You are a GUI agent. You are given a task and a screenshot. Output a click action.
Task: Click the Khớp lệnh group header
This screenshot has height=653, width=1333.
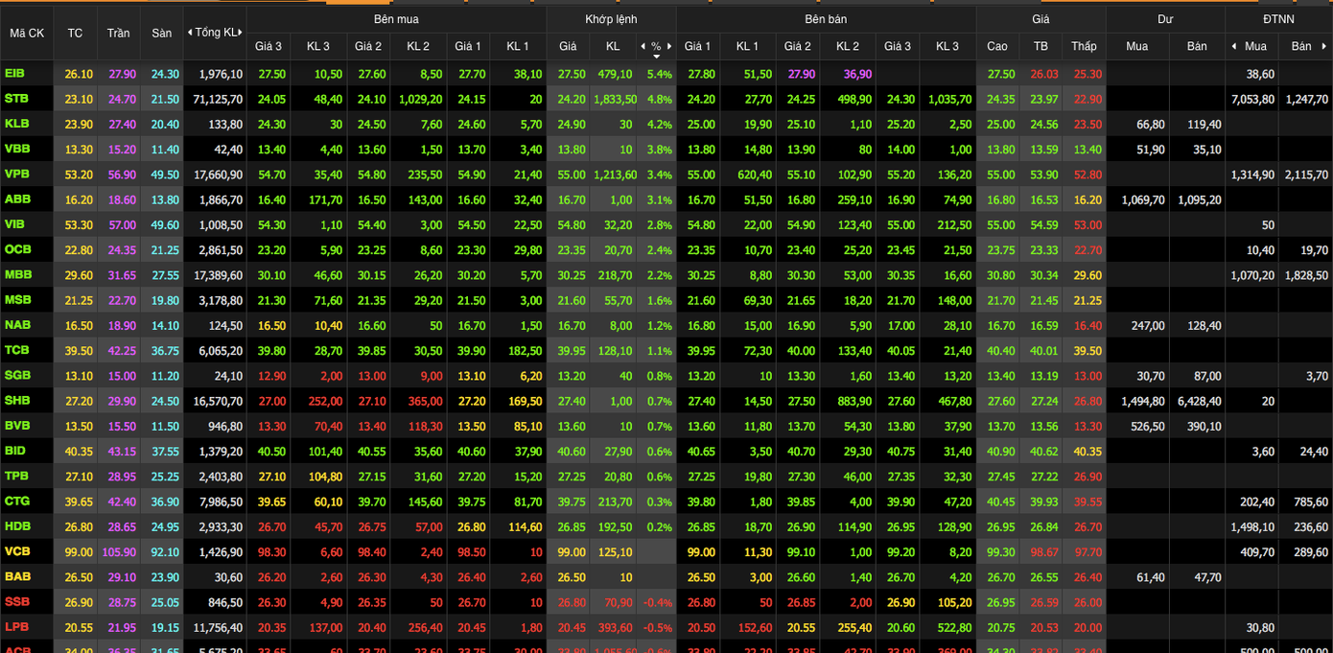611,19
